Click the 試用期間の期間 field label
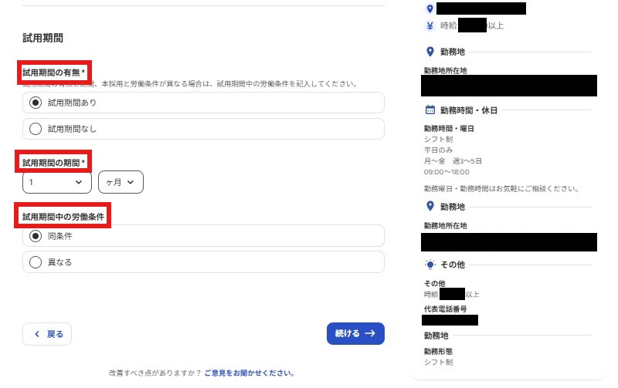Image resolution: width=618 pixels, height=388 pixels. coord(53,162)
